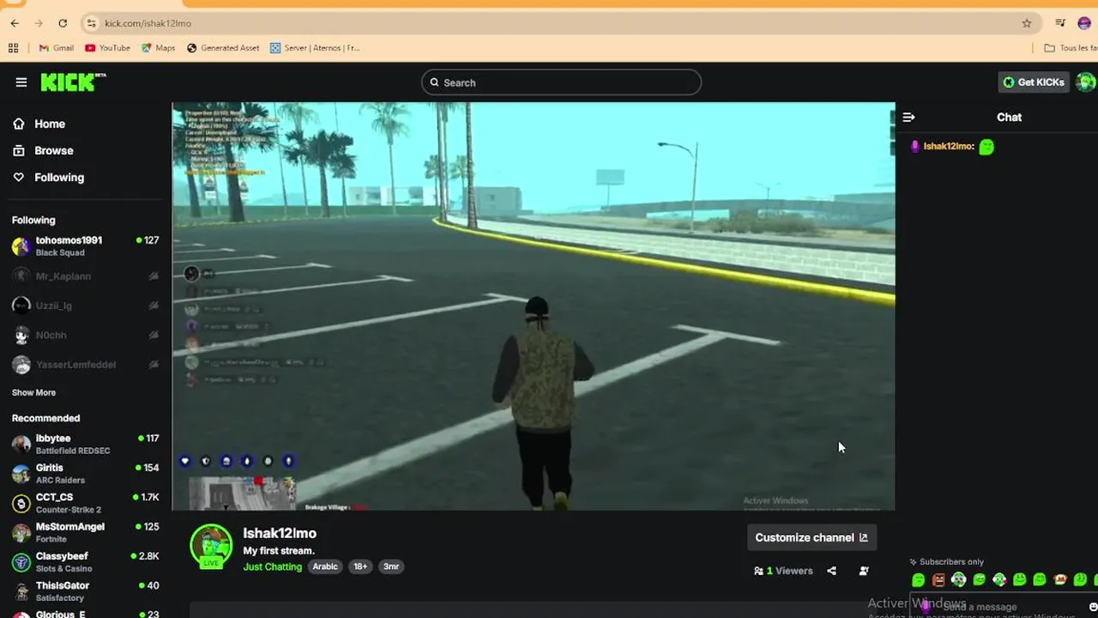Click the address bar URL
1098x618 pixels.
coord(148,23)
